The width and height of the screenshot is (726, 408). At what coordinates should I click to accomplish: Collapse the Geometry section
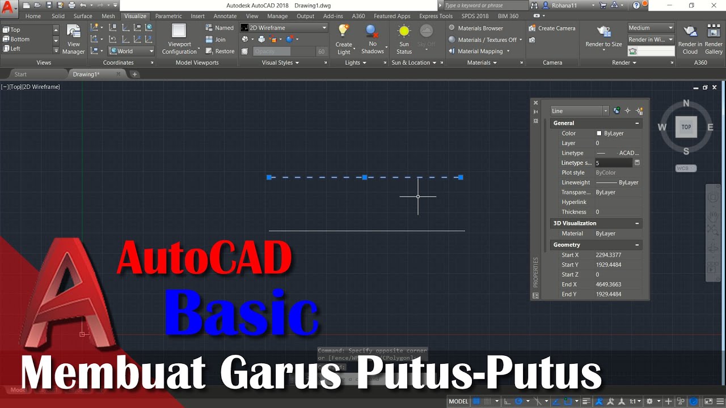click(637, 245)
